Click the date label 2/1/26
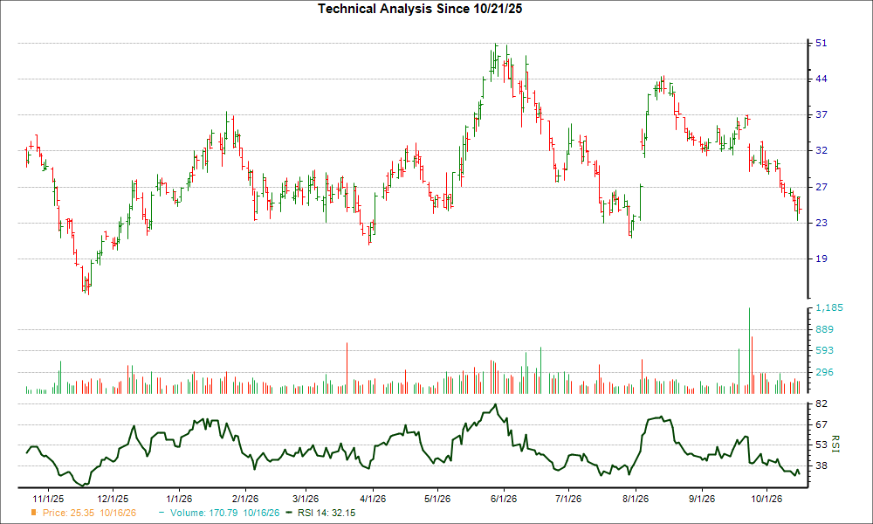The height and width of the screenshot is (524, 873). coord(245,499)
